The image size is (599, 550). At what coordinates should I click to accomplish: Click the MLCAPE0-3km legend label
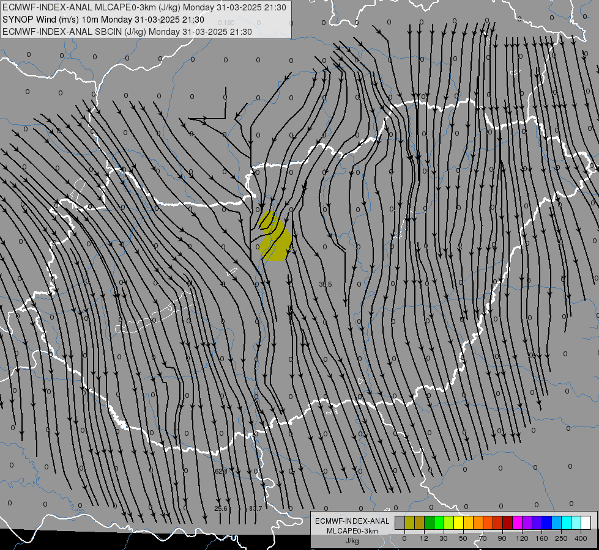pos(352,531)
